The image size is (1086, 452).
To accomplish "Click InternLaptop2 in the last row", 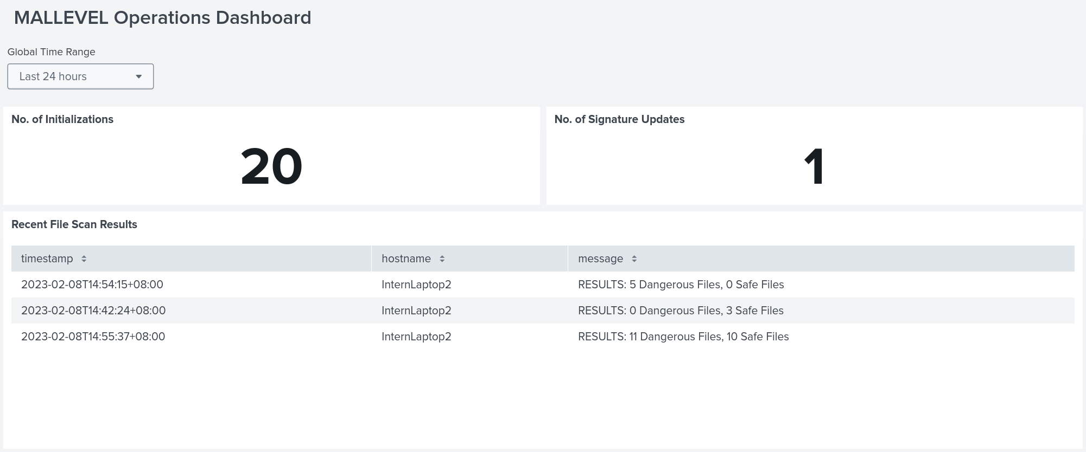I will pos(416,337).
